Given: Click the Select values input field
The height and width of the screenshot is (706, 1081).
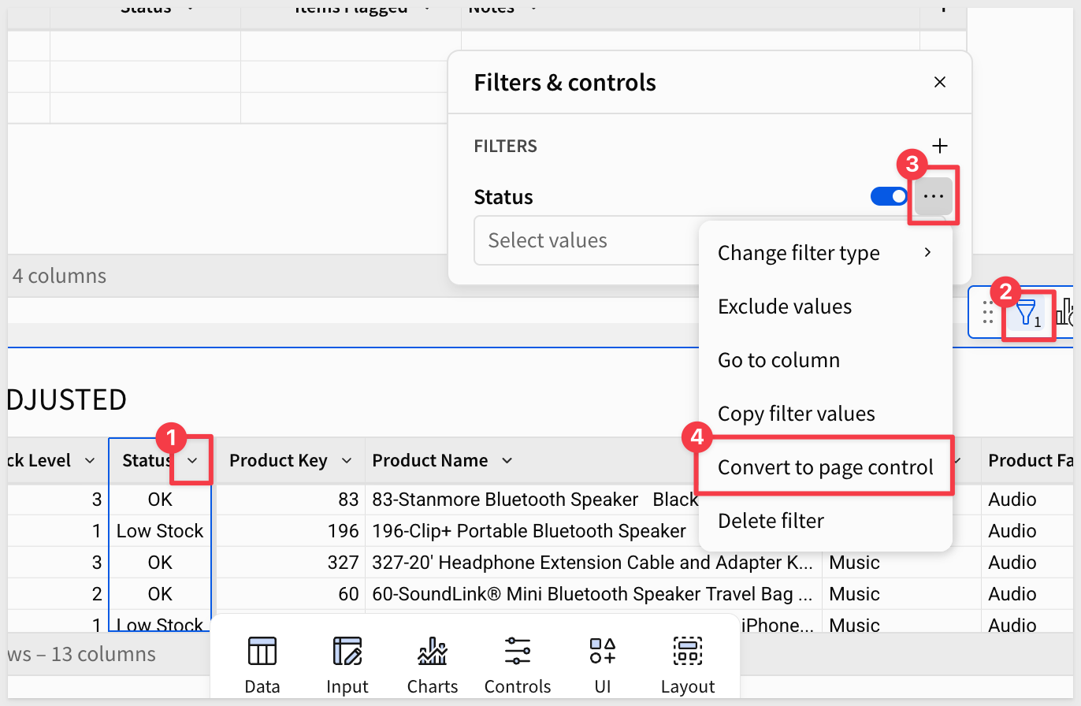Looking at the screenshot, I should pos(583,240).
